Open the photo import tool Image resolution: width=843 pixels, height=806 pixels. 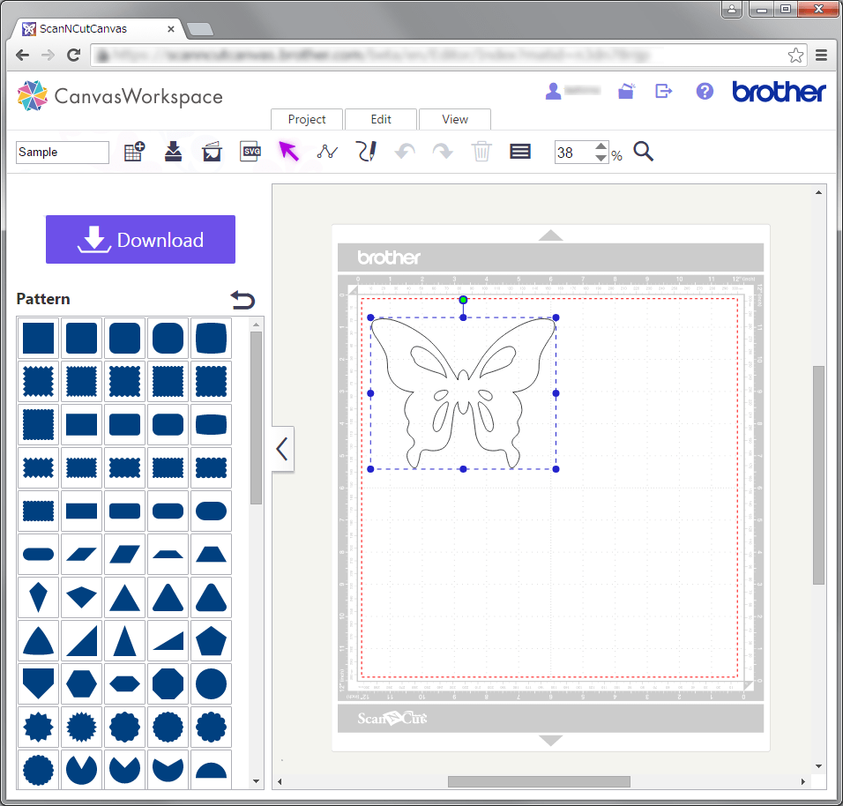click(x=212, y=152)
